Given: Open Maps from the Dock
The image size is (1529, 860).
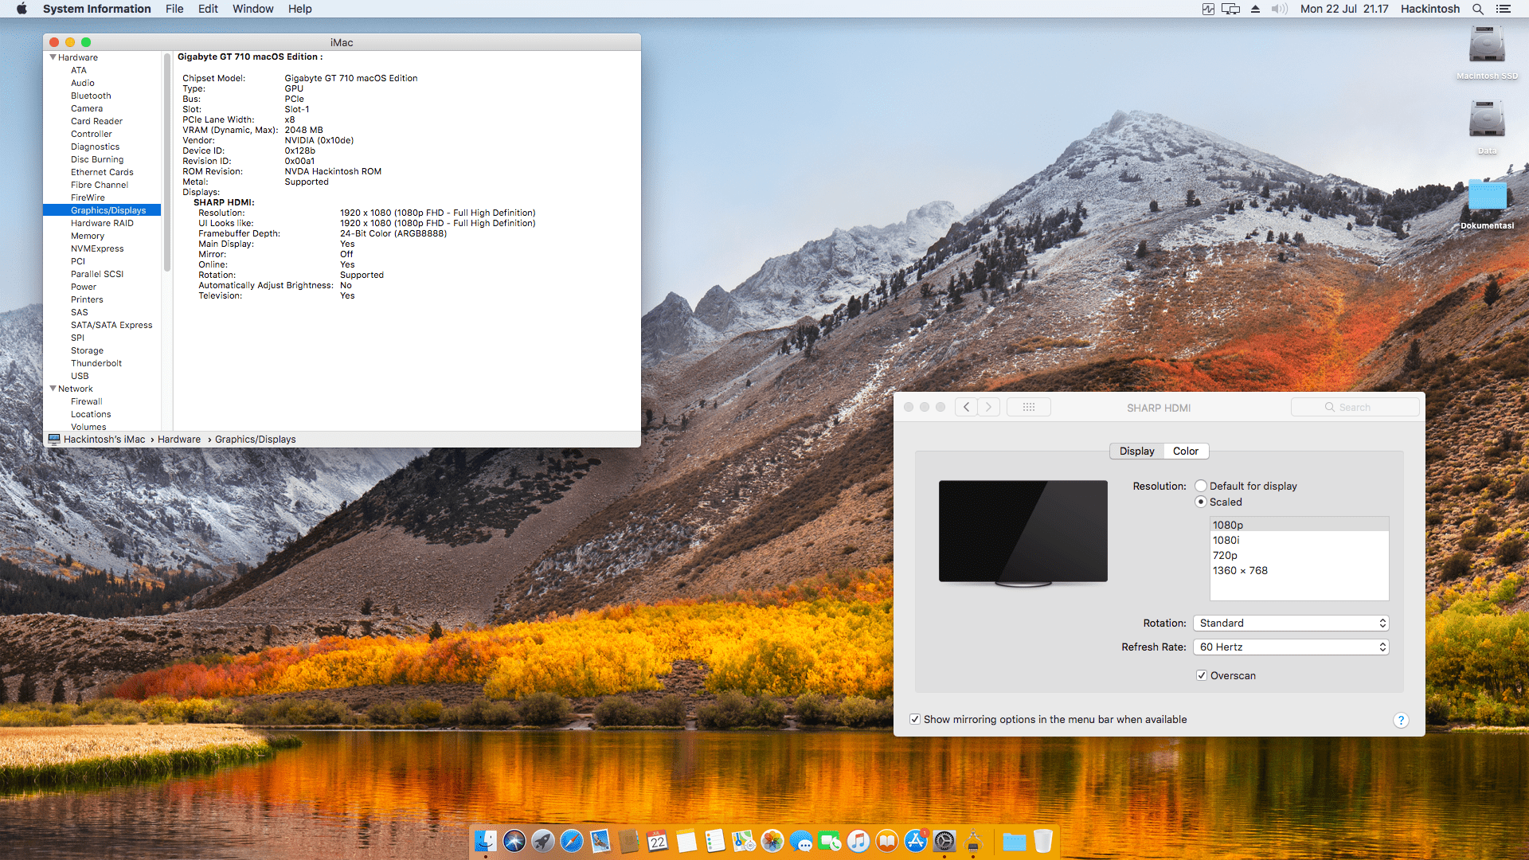Looking at the screenshot, I should tap(744, 840).
